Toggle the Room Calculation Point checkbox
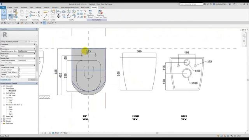249x140 pixels. point(19,77)
